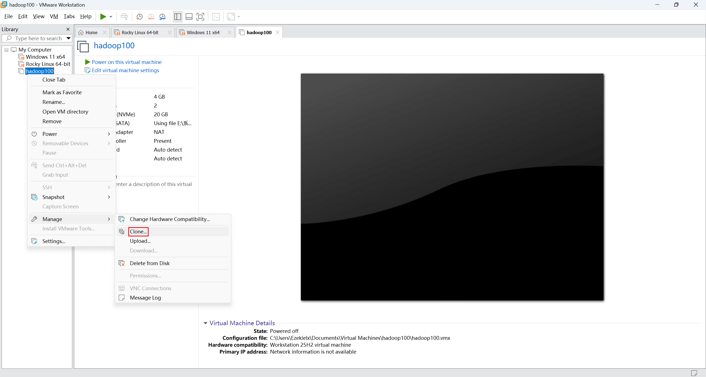Open Settings... from context menu
Screen dimensions: 706x377
72,241
